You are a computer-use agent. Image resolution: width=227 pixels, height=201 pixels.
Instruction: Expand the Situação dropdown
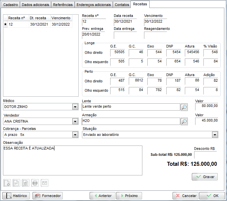(215, 135)
